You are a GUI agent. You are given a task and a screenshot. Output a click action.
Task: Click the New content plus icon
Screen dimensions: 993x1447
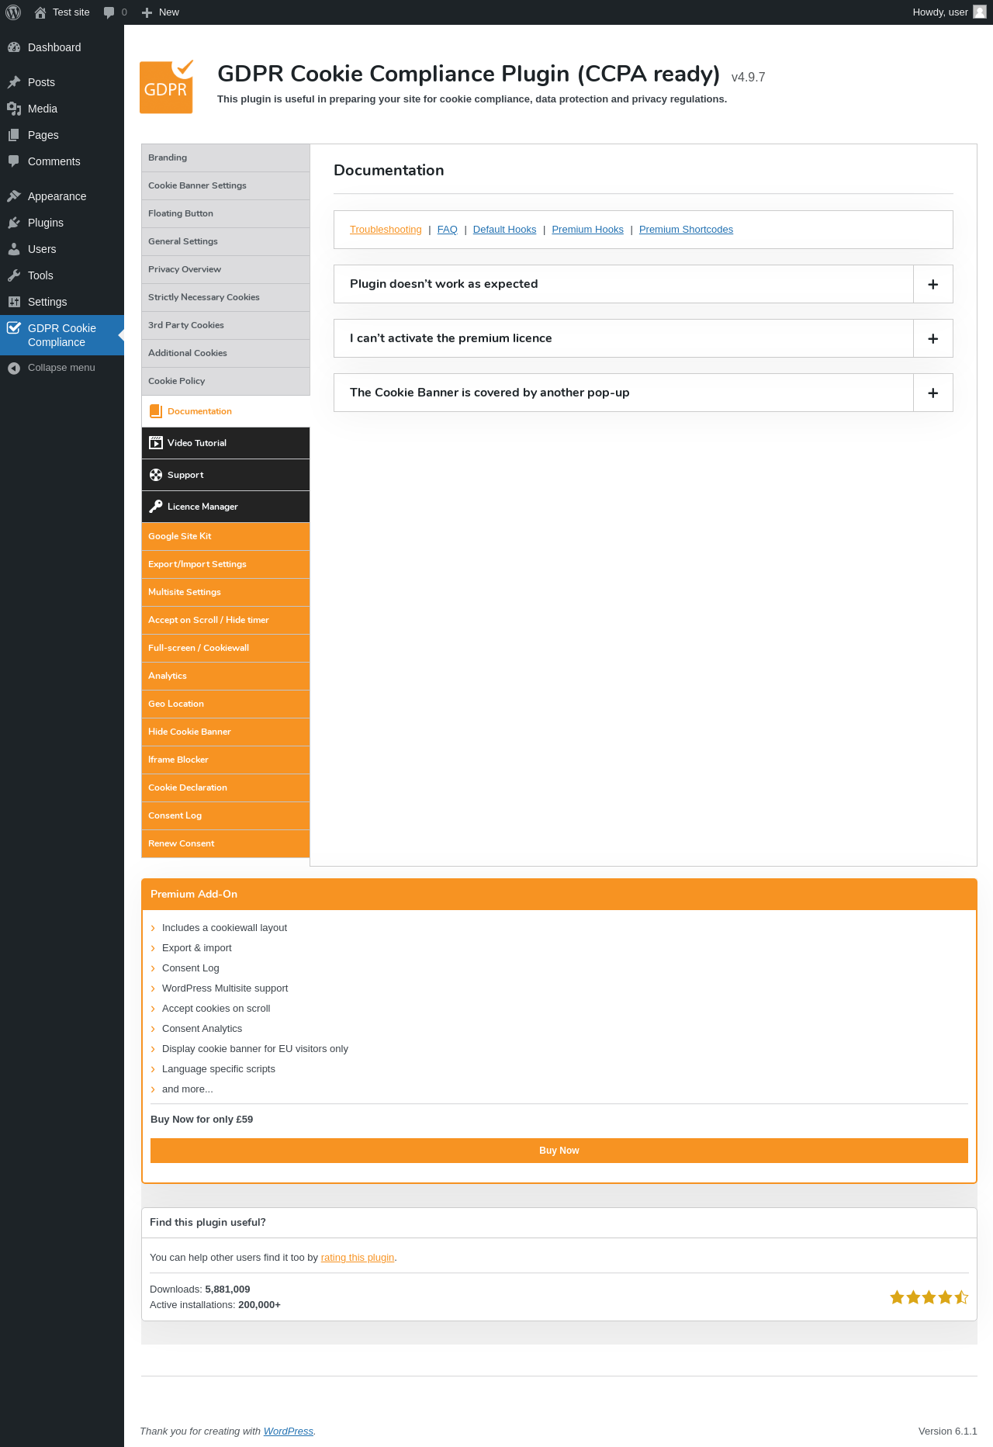click(147, 12)
